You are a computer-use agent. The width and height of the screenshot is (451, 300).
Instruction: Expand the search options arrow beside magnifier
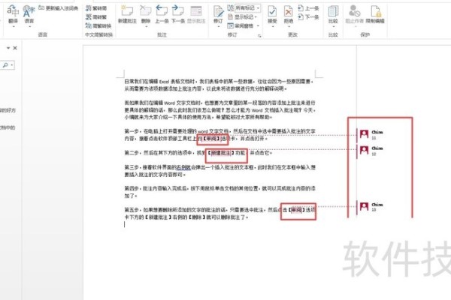tap(12, 65)
